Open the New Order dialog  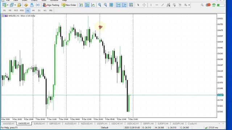69,5
